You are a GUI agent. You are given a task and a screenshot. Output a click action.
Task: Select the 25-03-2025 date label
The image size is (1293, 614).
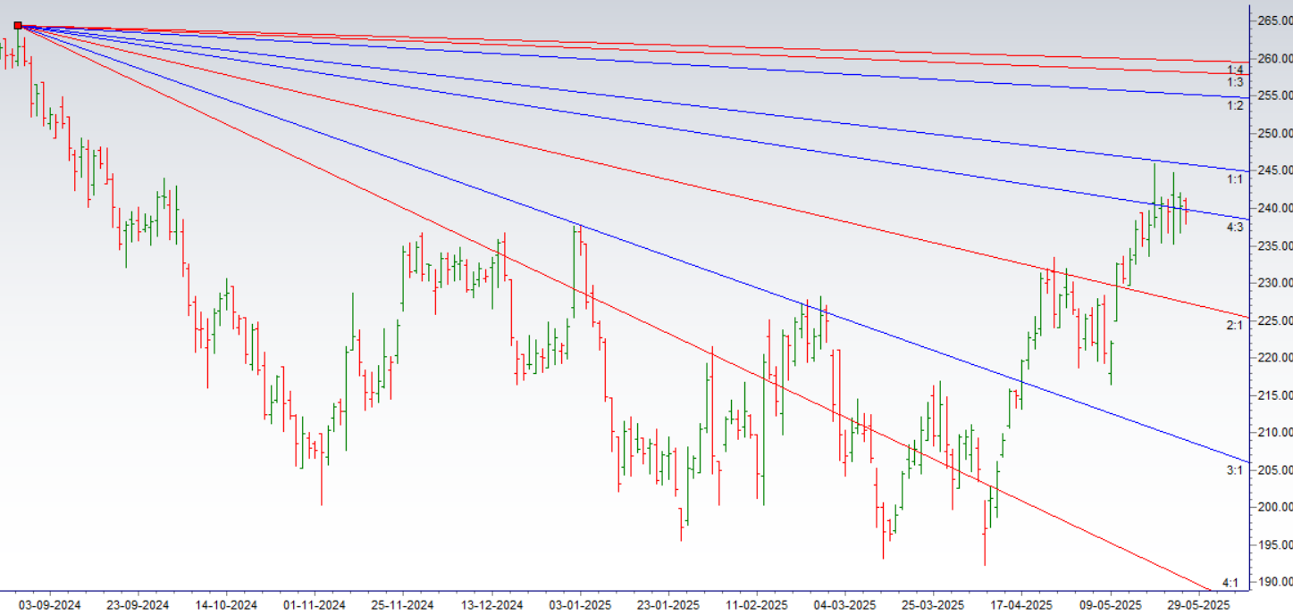(934, 605)
